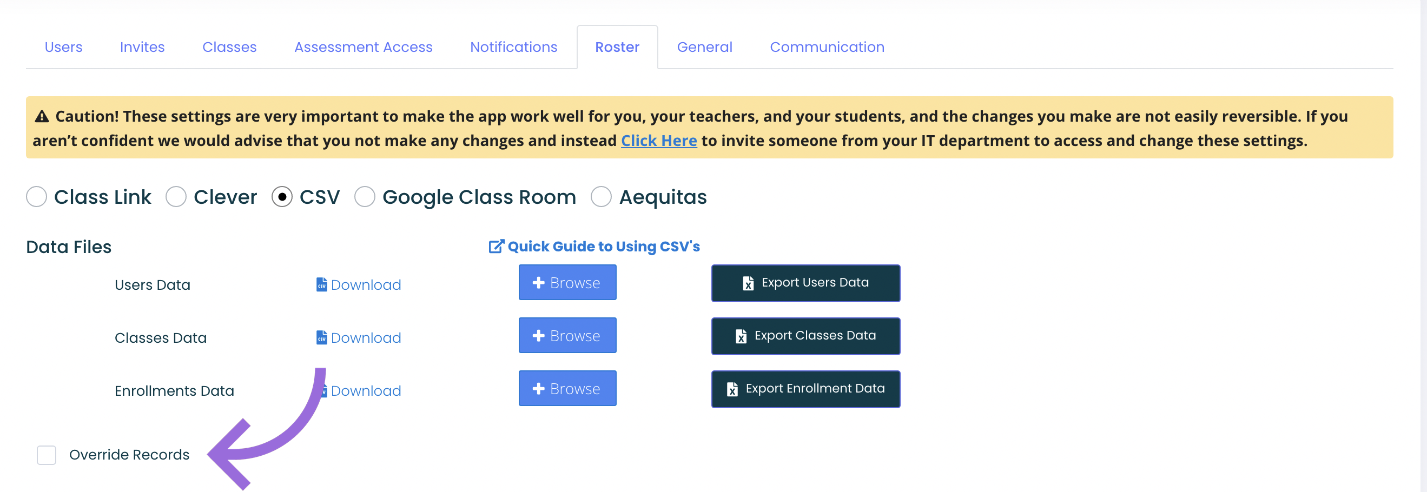Screen dimensions: 1427x492
Task: Click the Click Here link in caution banner
Action: pos(659,141)
